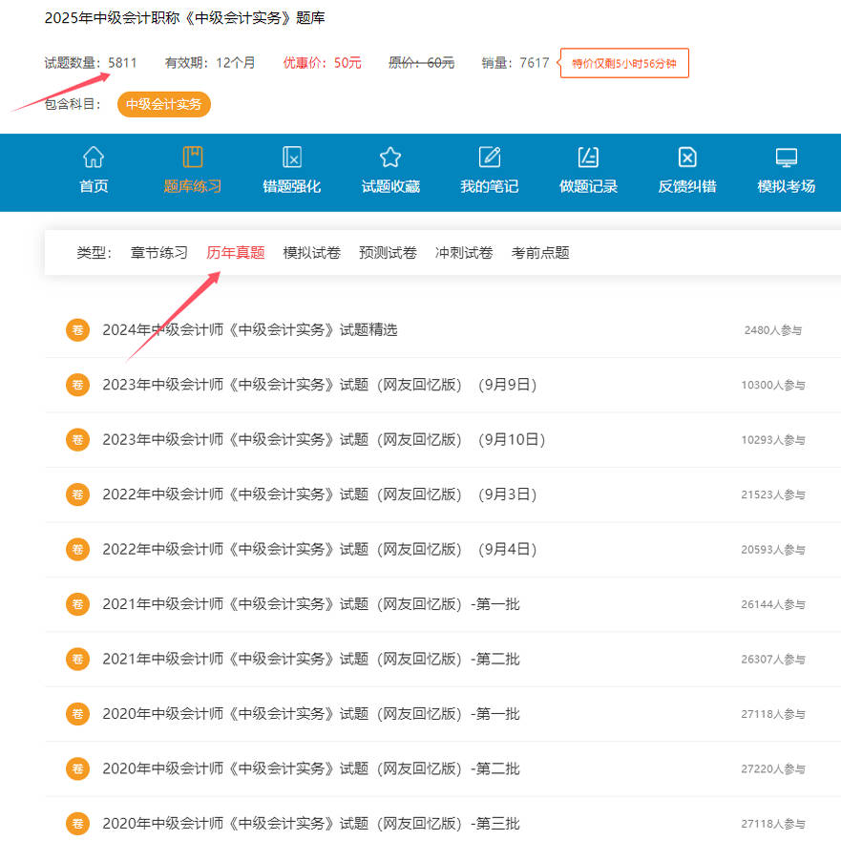Click the 中级会计实务 subject pill
The width and height of the screenshot is (841, 841).
coord(163,104)
